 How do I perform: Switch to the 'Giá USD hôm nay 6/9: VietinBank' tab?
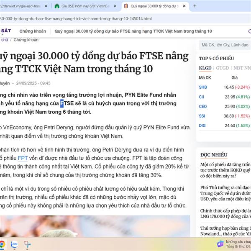pos(86,6)
